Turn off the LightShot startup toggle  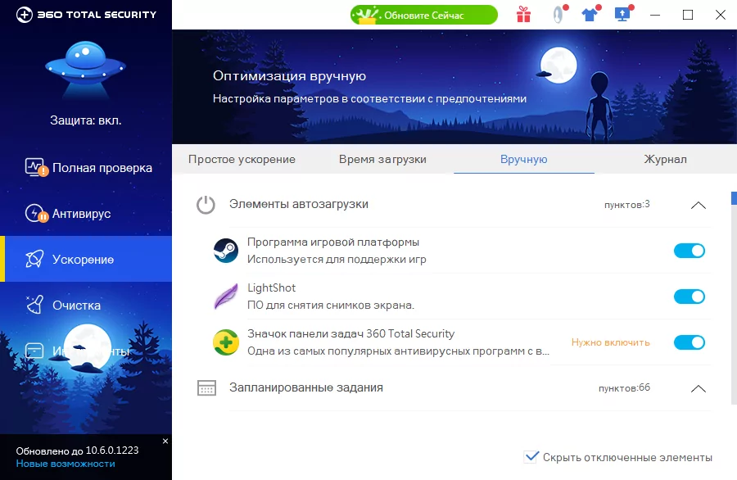click(x=690, y=297)
